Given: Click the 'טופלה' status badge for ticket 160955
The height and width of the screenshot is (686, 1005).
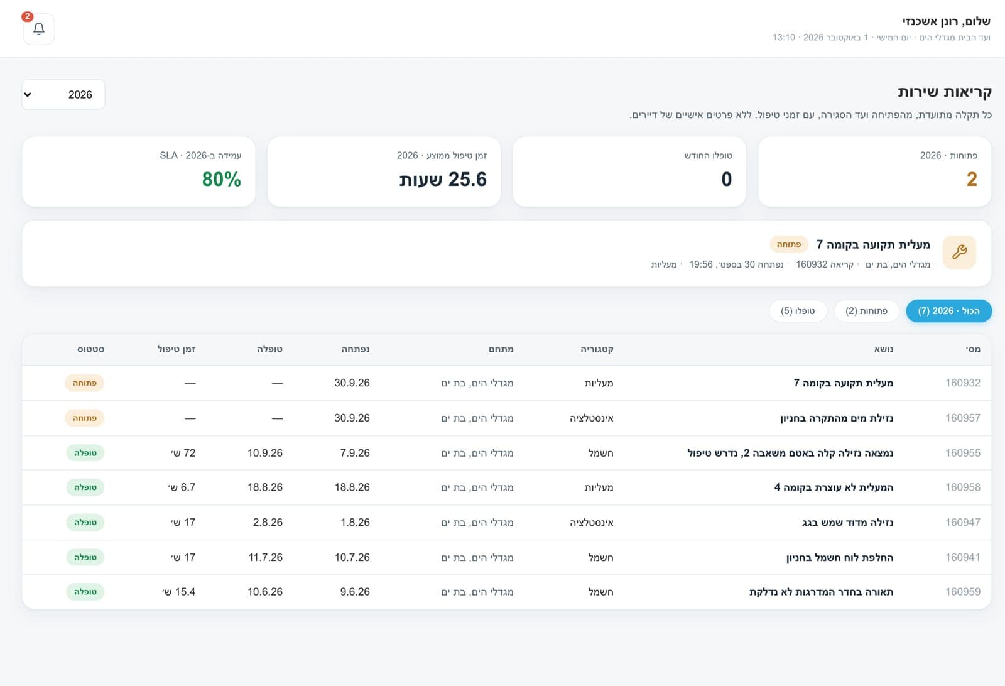Looking at the screenshot, I should tap(85, 453).
